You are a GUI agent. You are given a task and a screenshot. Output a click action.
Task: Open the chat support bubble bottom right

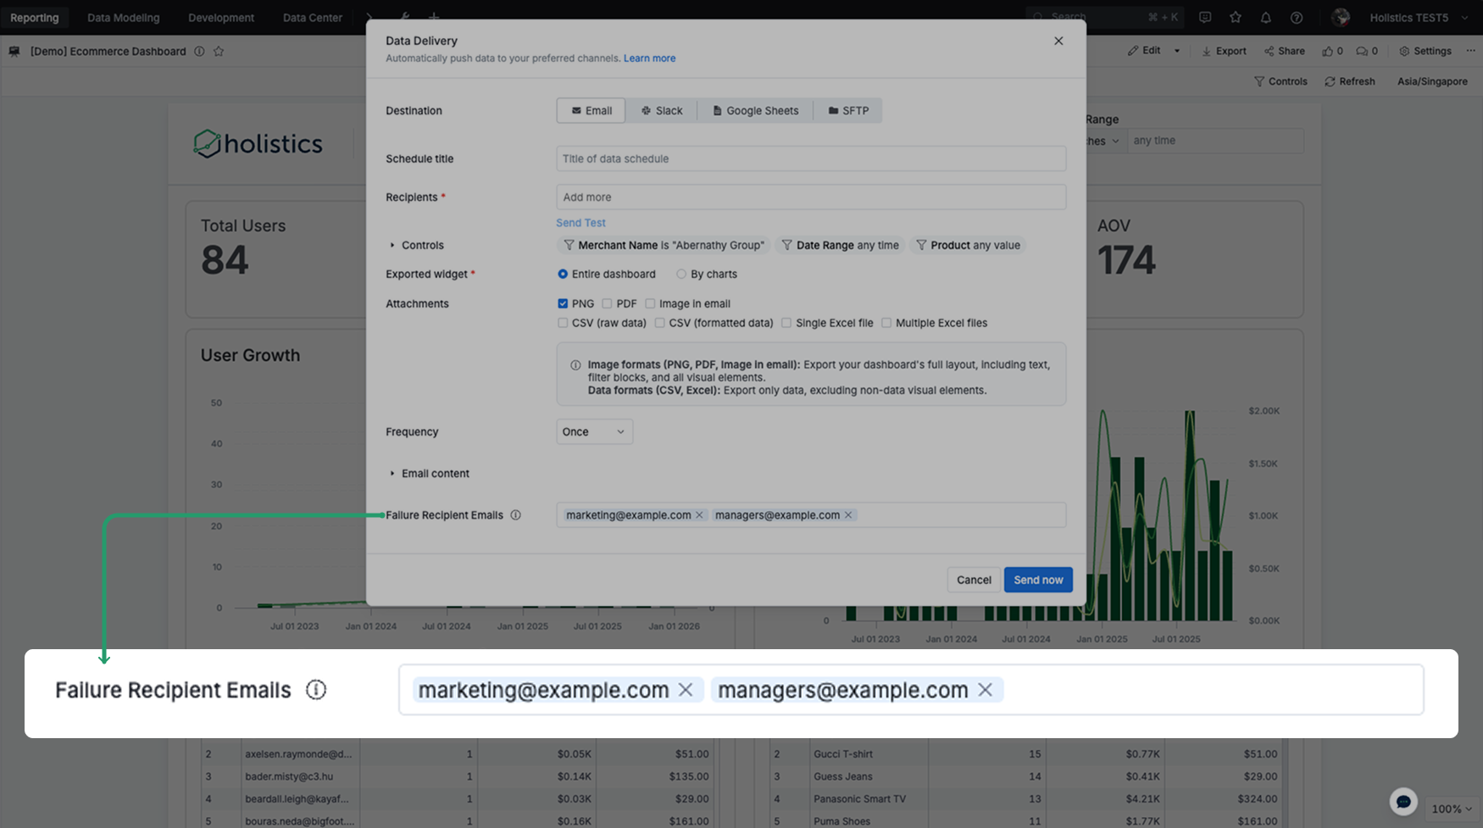coord(1403,801)
